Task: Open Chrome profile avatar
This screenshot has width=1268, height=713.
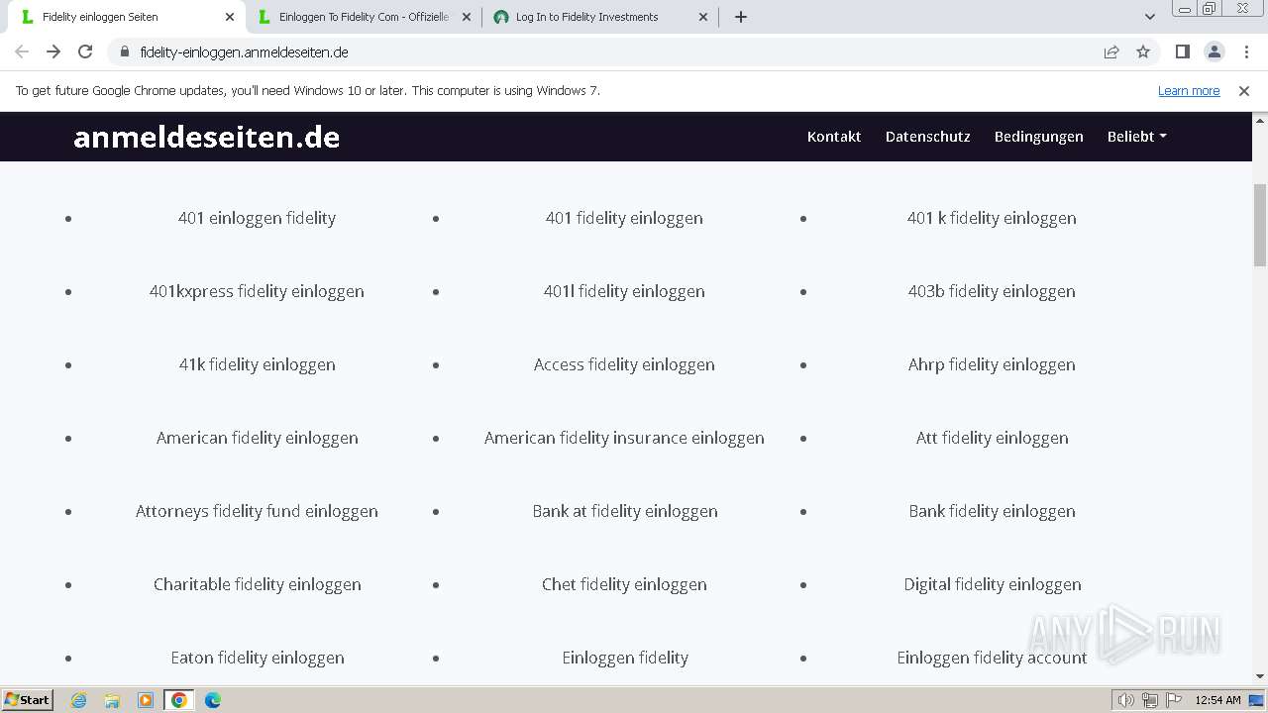Action: tap(1214, 51)
